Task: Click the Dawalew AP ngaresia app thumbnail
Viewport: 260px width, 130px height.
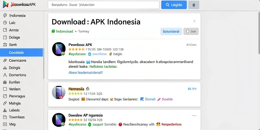Action: [x=59, y=120]
